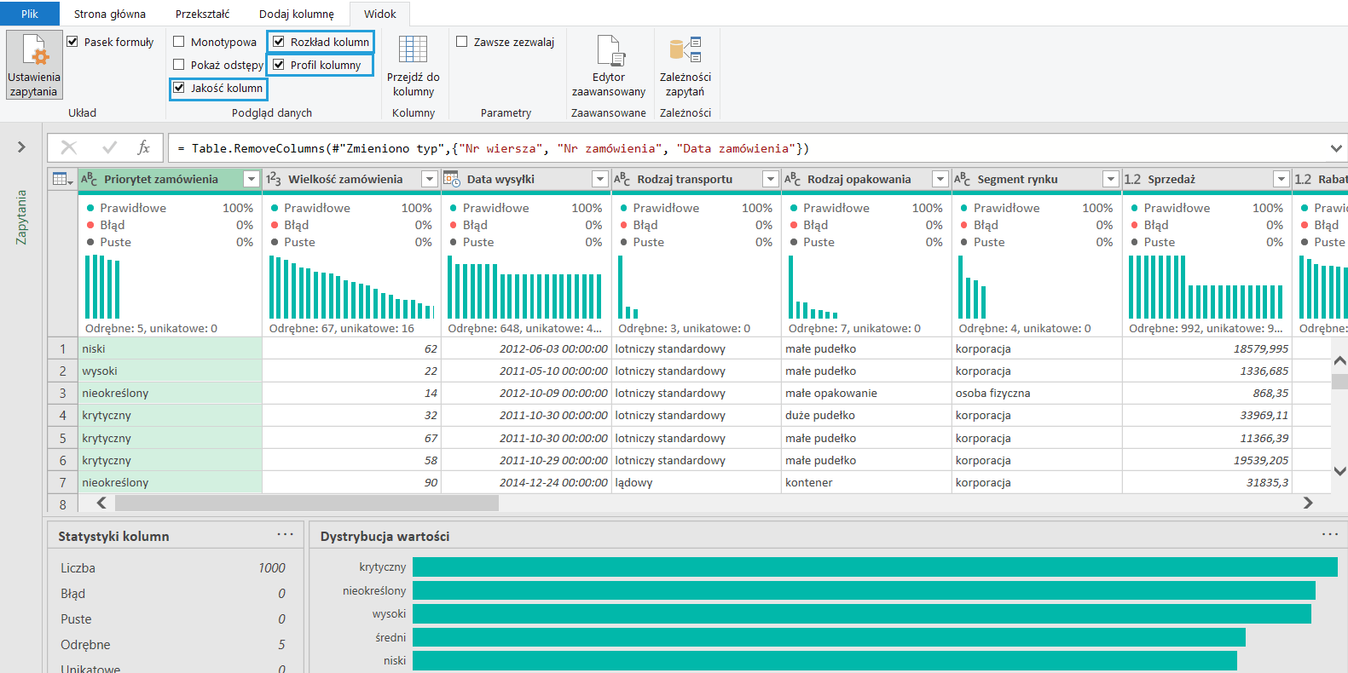Image resolution: width=1348 pixels, height=673 pixels.
Task: Click the krytyczny distribution bar
Action: coord(874,567)
